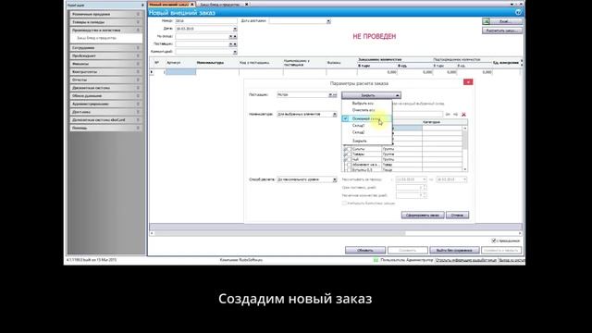The width and height of the screenshot is (592, 333).
Task: Open the 'Дата' date dropdown
Action: pyautogui.click(x=235, y=29)
